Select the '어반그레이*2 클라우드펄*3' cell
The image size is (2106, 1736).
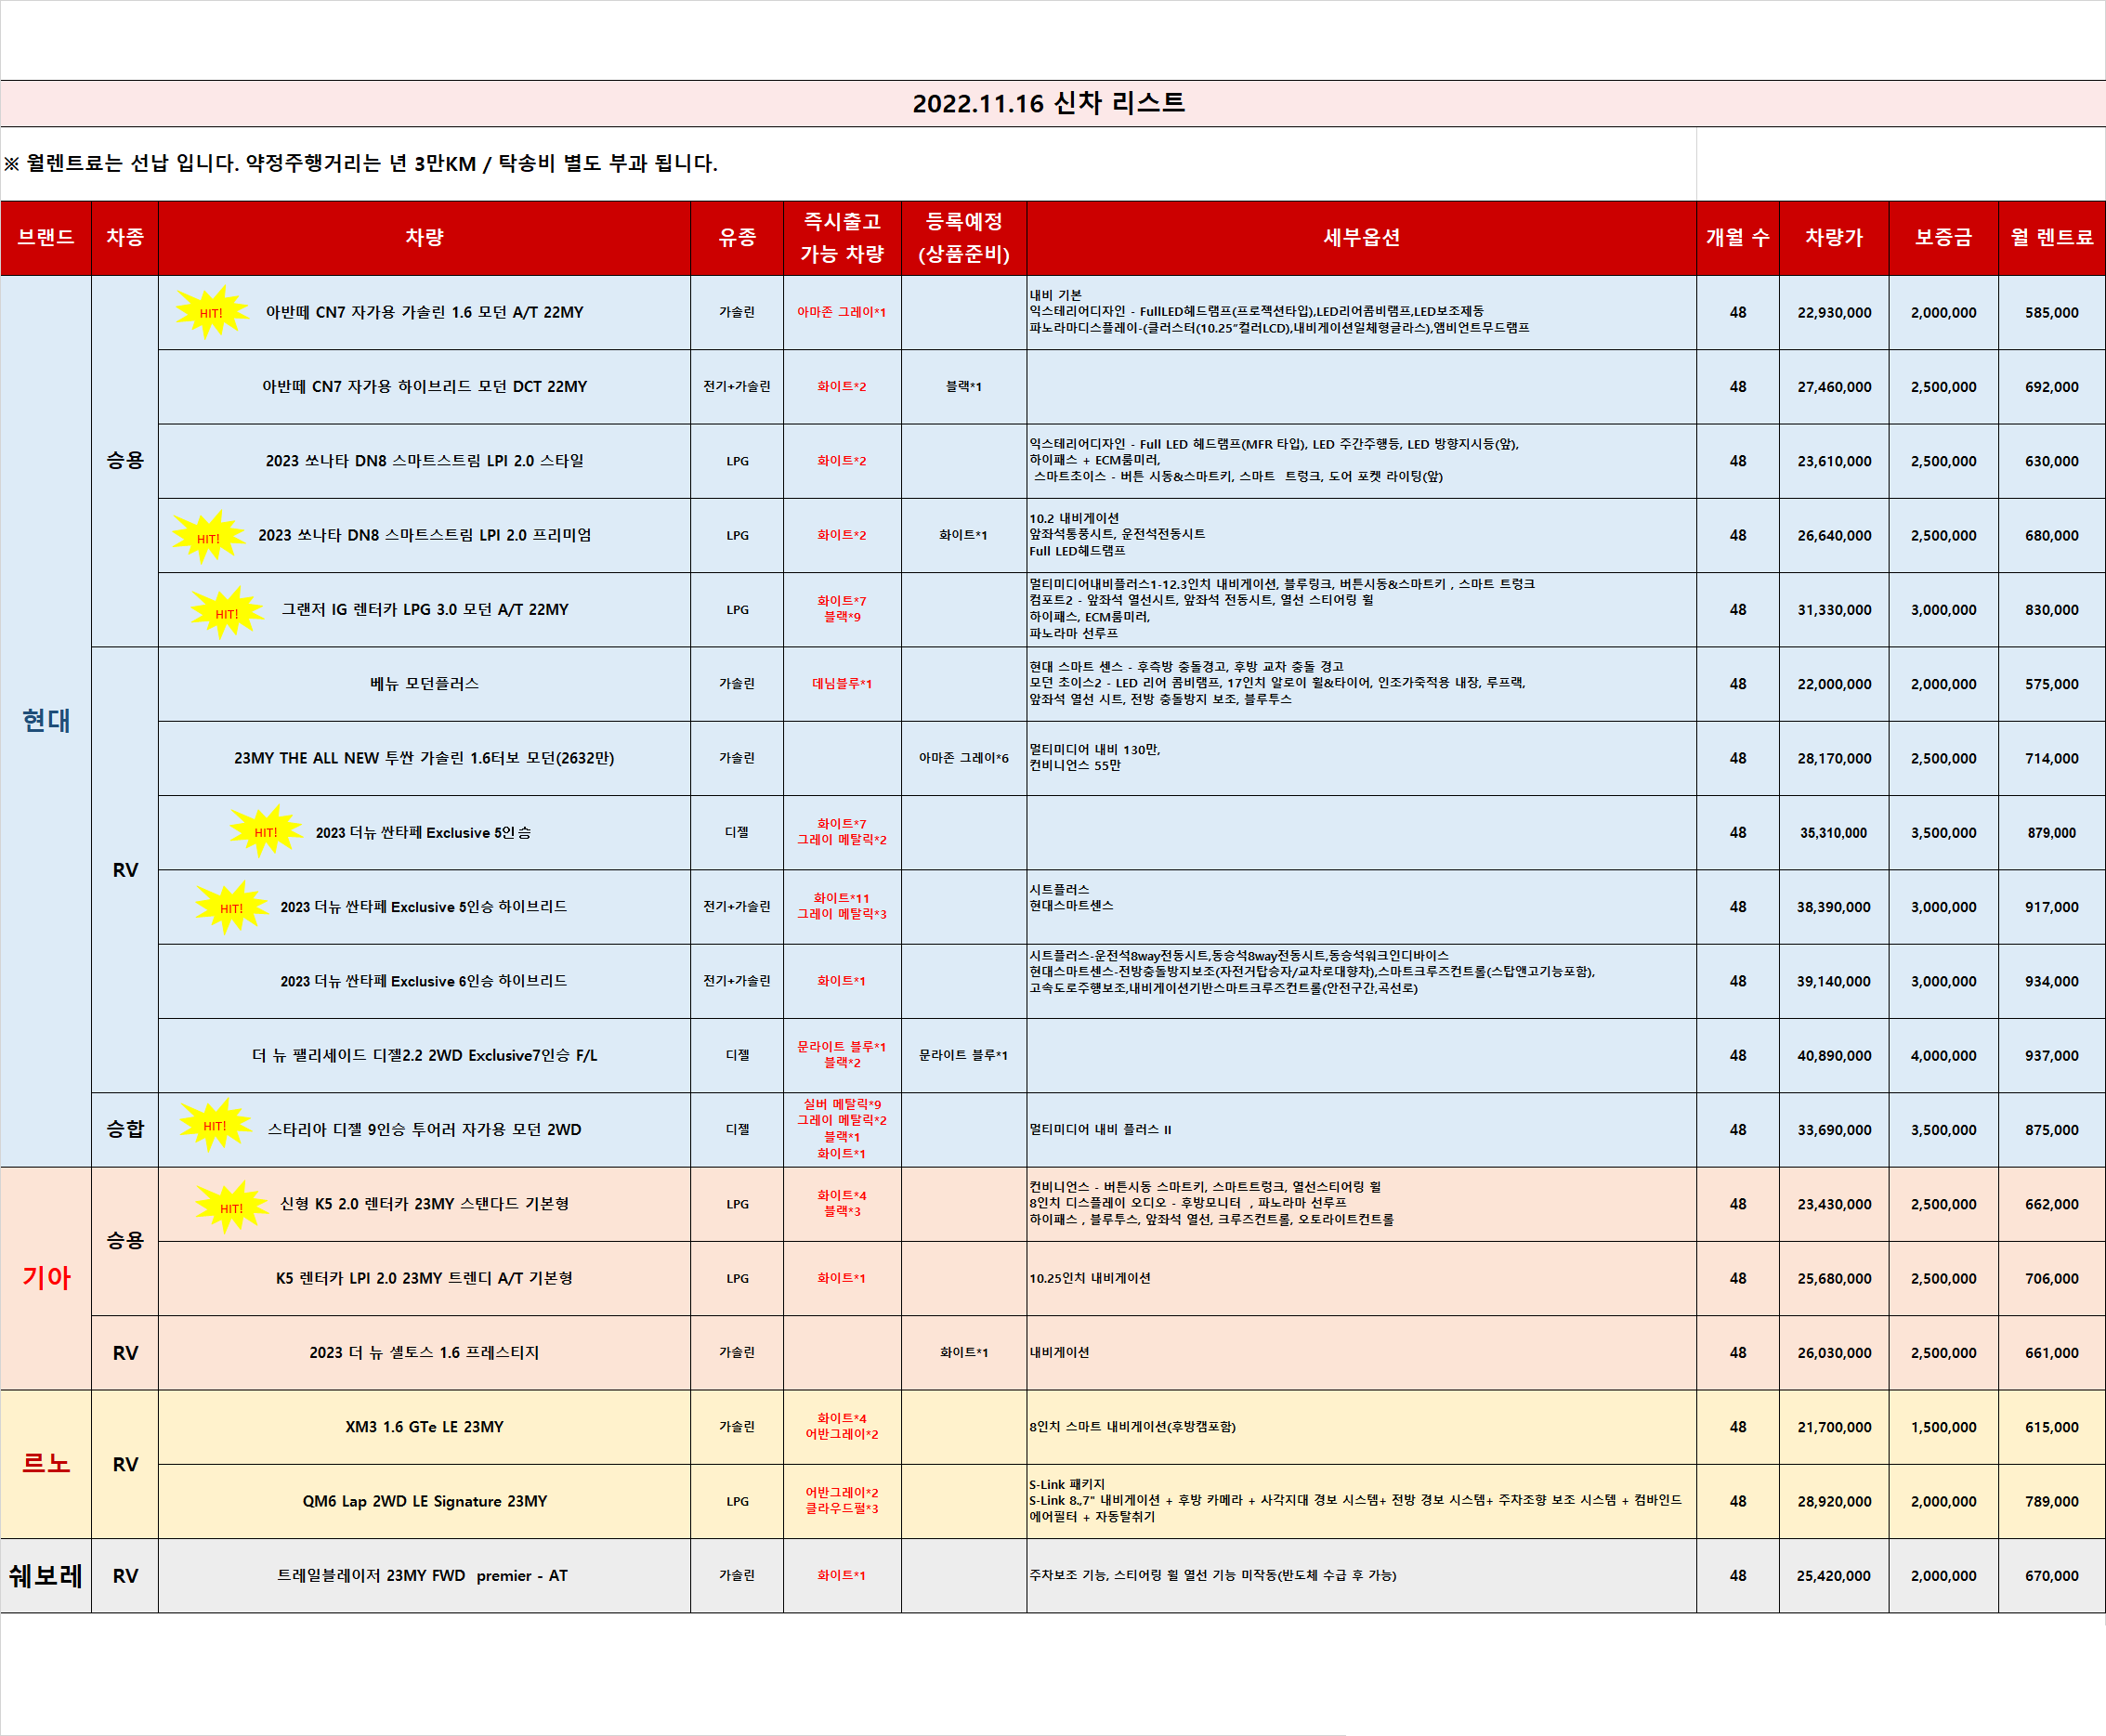point(842,1501)
